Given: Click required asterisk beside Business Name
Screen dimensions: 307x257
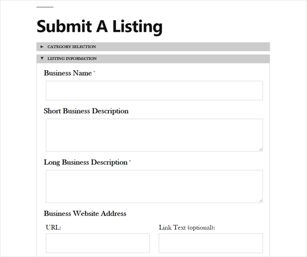Looking at the screenshot, I should click(94, 72).
